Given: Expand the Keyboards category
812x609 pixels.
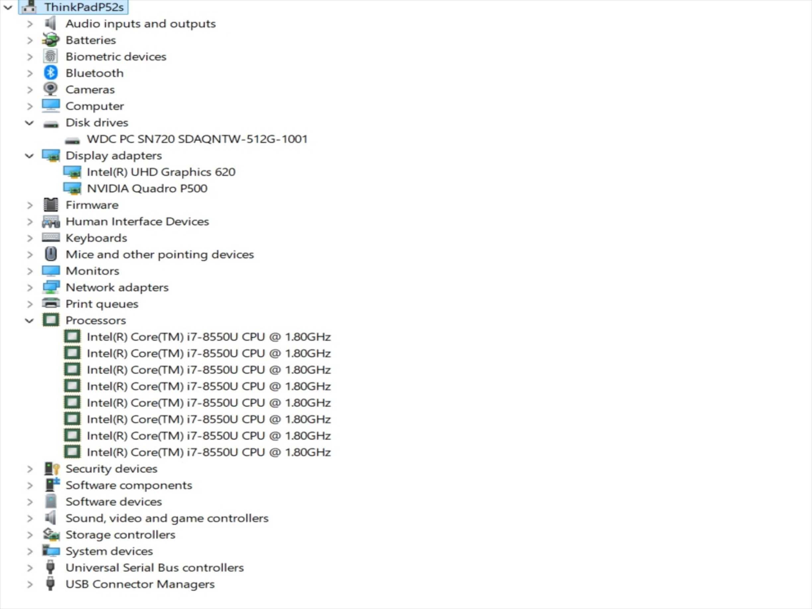Looking at the screenshot, I should click(30, 238).
